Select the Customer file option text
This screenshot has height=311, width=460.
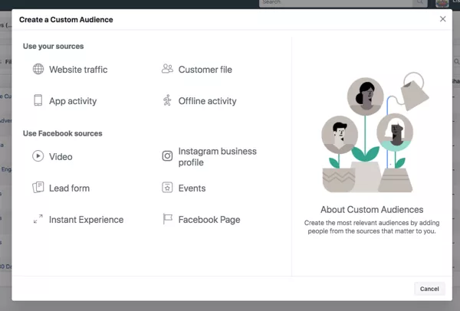(205, 70)
